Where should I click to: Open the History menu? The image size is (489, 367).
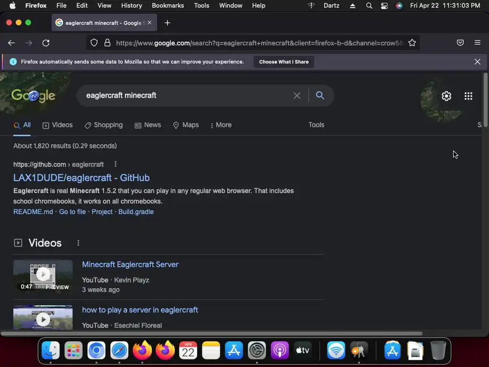click(131, 6)
